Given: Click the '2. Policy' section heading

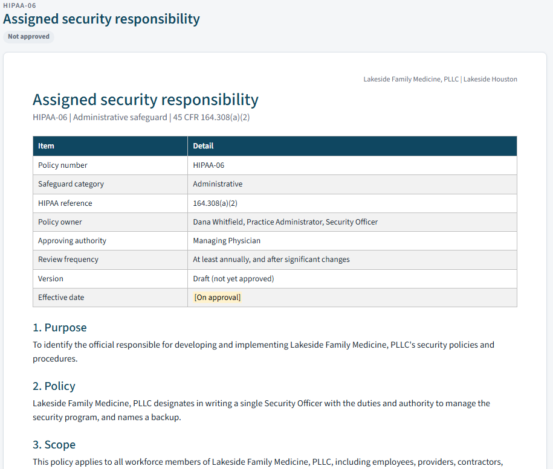Looking at the screenshot, I should 54,386.
